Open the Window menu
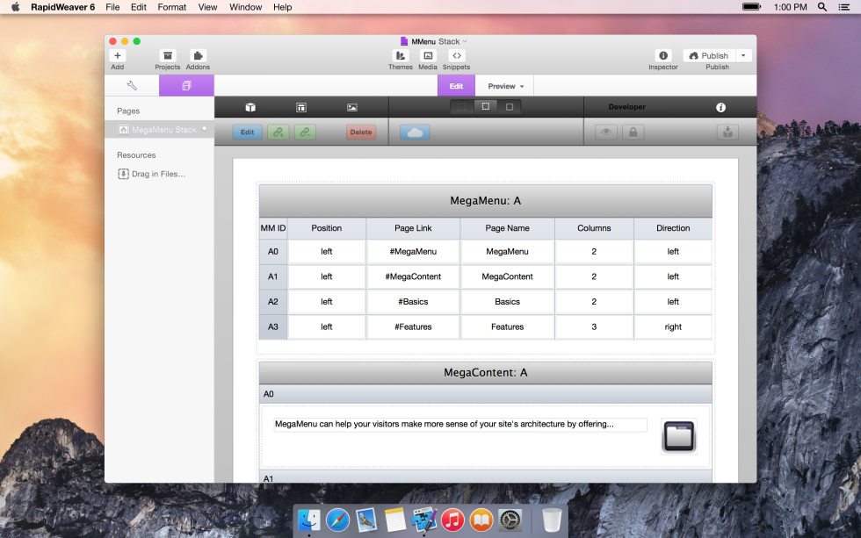Screen dimensions: 861x538 [x=245, y=7]
